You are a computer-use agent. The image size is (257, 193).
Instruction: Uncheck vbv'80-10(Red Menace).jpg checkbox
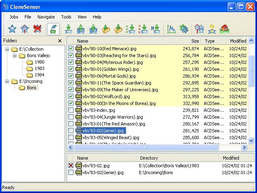coord(71,49)
